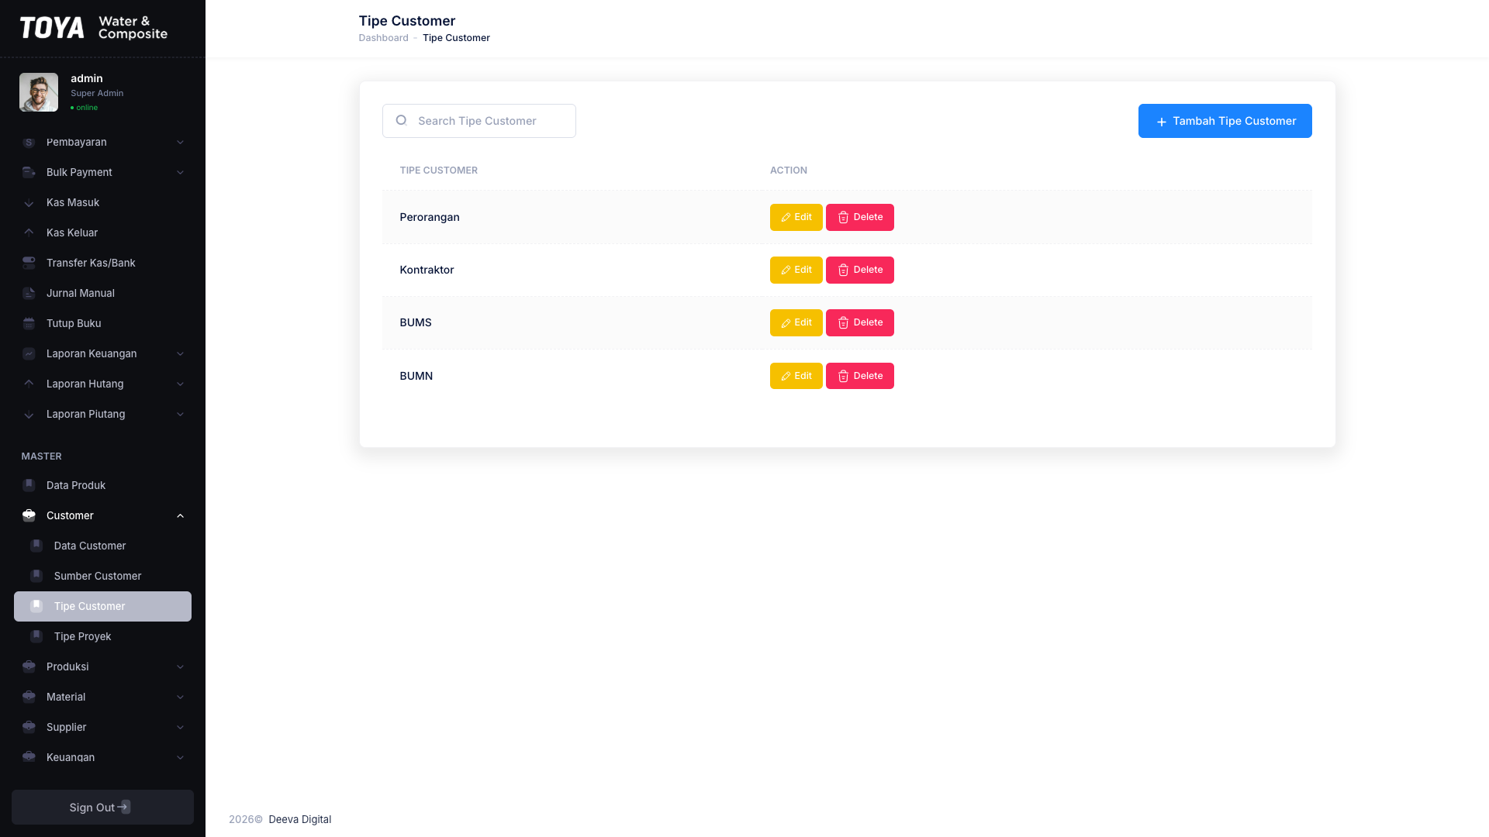Screen dimensions: 1489x837
Task: Click the Jurnal Manual icon
Action: pyautogui.click(x=29, y=293)
